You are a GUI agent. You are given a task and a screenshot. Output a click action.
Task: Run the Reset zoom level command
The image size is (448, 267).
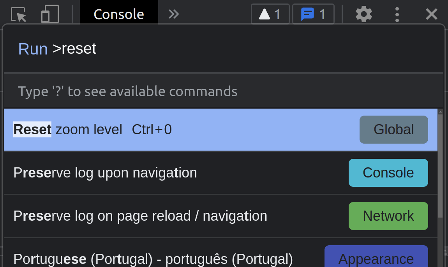pos(220,130)
